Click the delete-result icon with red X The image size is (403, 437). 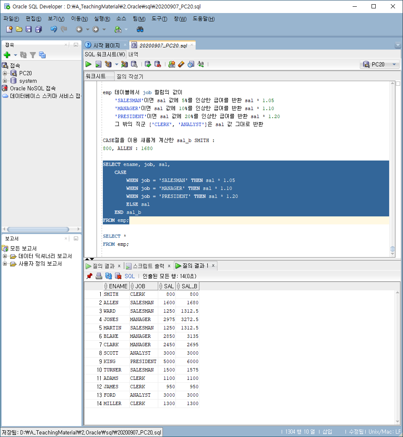(118, 276)
